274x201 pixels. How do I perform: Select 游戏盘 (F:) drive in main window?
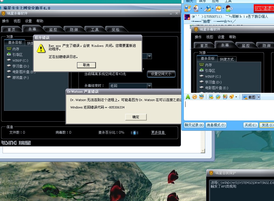21,77
